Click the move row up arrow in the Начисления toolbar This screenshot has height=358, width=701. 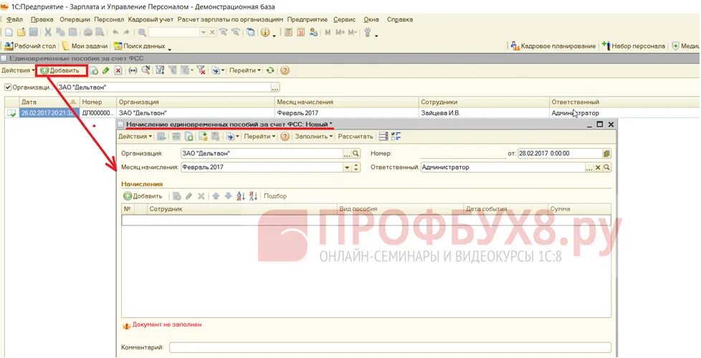click(216, 195)
